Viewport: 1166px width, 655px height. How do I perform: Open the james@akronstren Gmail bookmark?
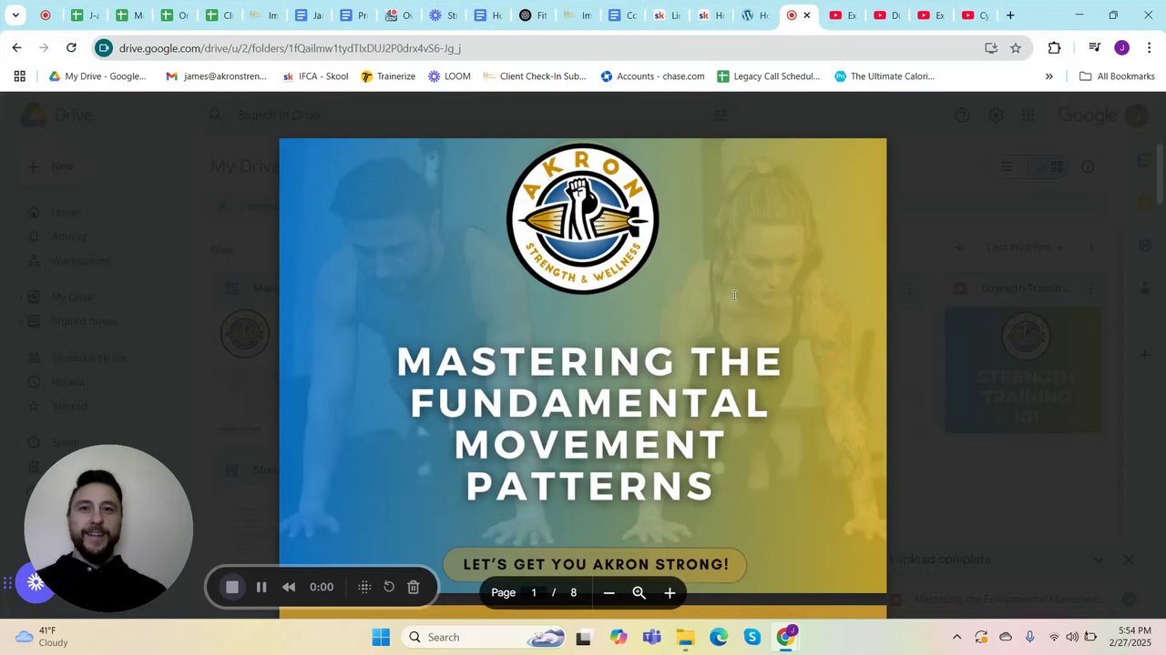pos(216,76)
